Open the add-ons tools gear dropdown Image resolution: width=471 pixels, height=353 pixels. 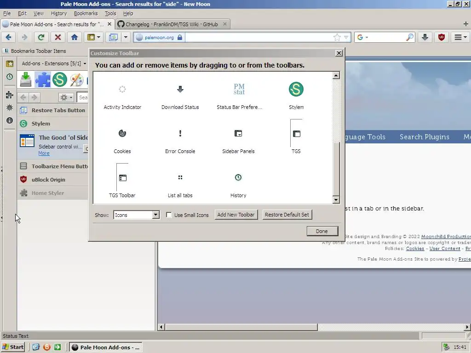66,97
